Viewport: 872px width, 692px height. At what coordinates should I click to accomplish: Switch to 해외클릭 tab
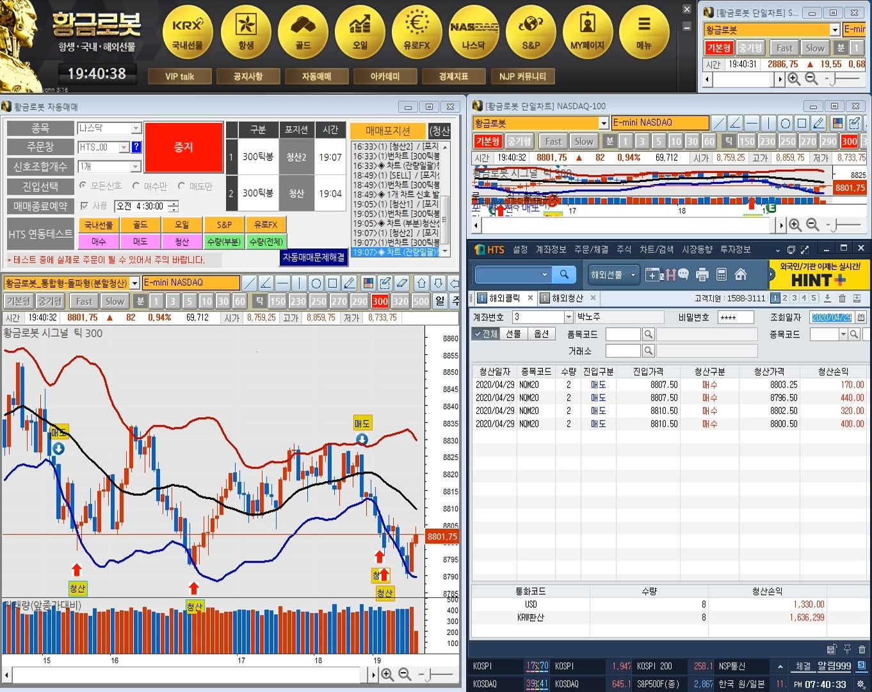click(505, 298)
